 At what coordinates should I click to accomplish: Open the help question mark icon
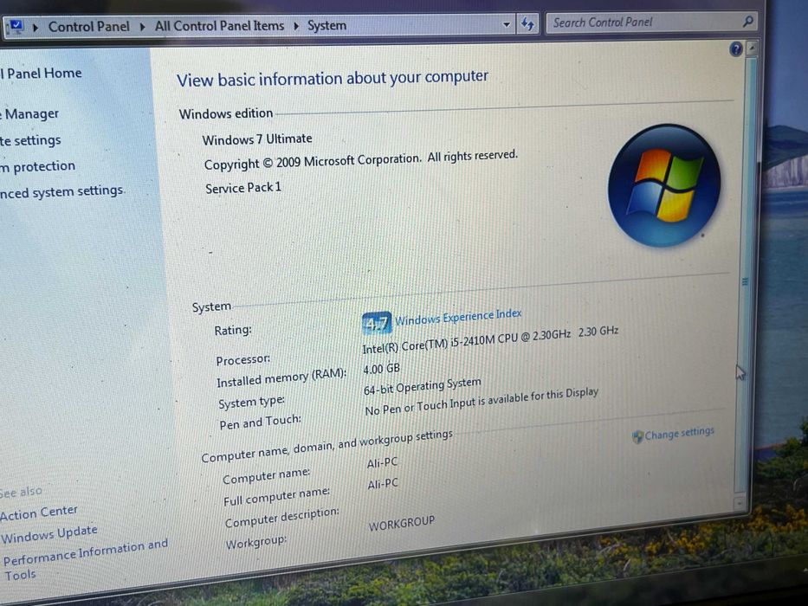pos(736,49)
